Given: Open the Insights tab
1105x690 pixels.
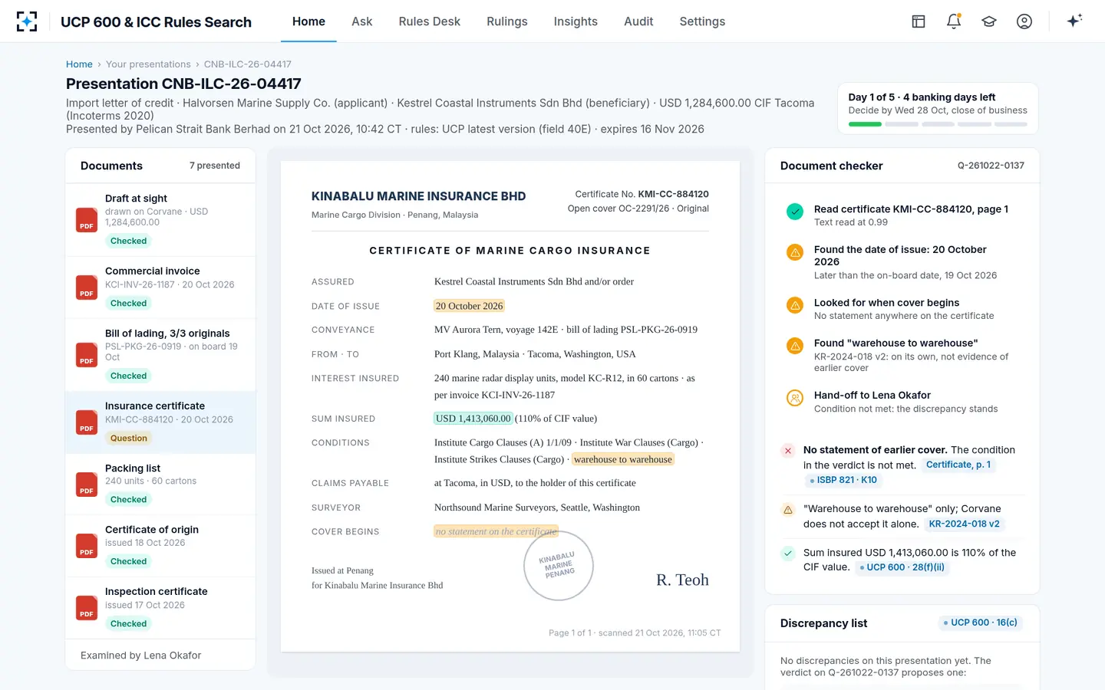Looking at the screenshot, I should pyautogui.click(x=576, y=21).
